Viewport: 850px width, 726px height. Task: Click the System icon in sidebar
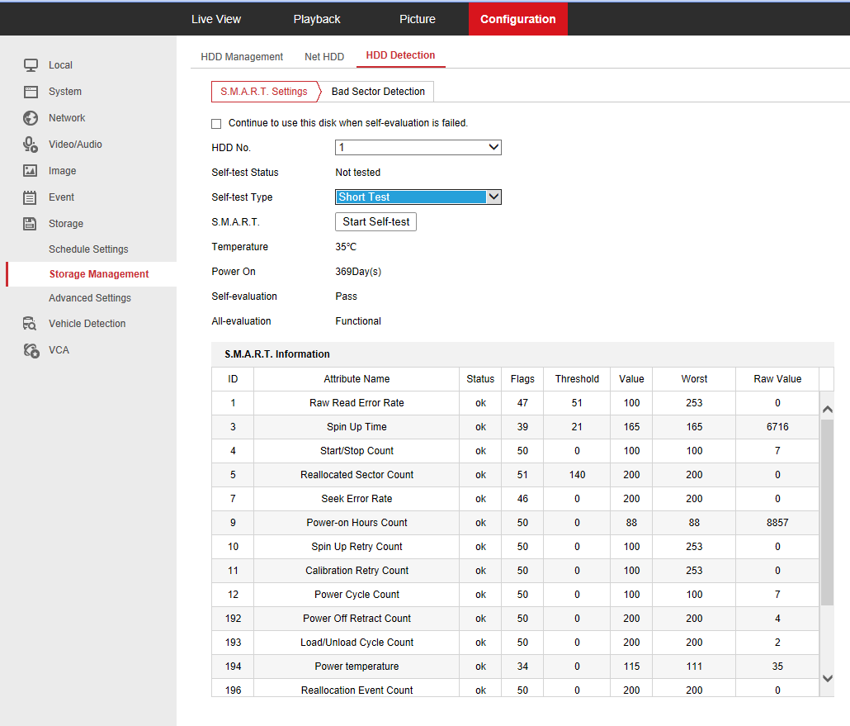pos(31,92)
